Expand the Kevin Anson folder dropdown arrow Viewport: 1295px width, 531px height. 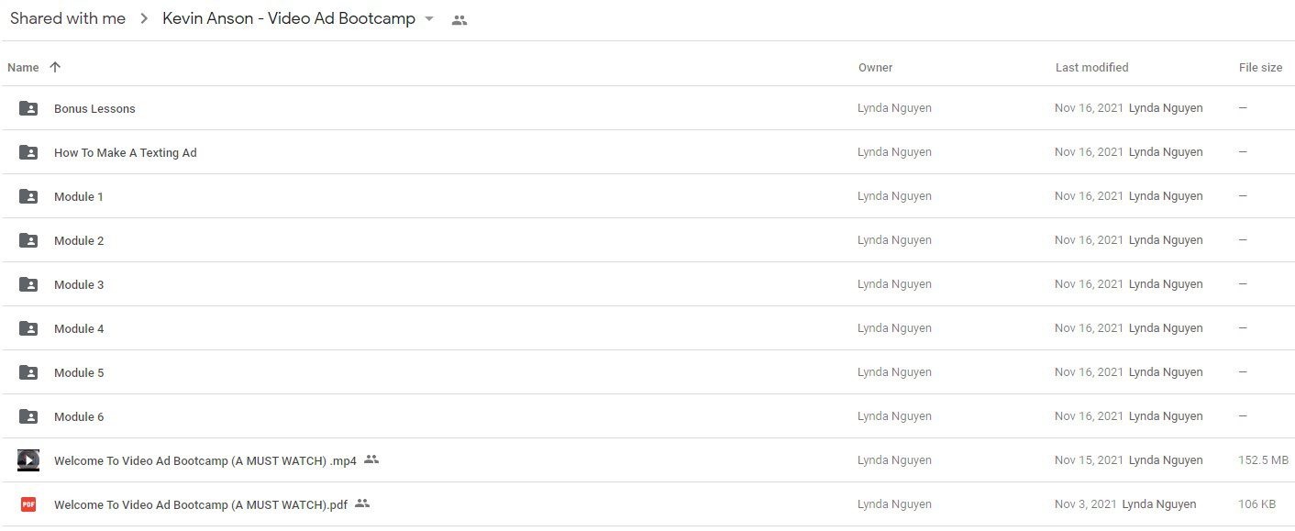(x=429, y=19)
